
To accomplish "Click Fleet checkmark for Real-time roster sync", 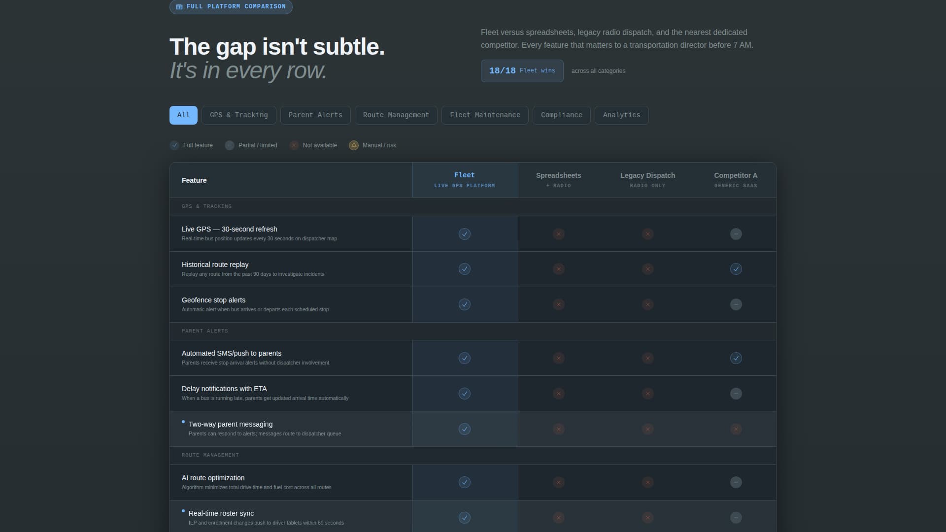I will click(x=465, y=518).
